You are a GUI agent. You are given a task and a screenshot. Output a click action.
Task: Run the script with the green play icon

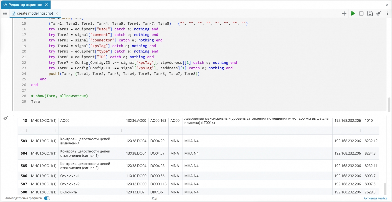tap(353, 14)
